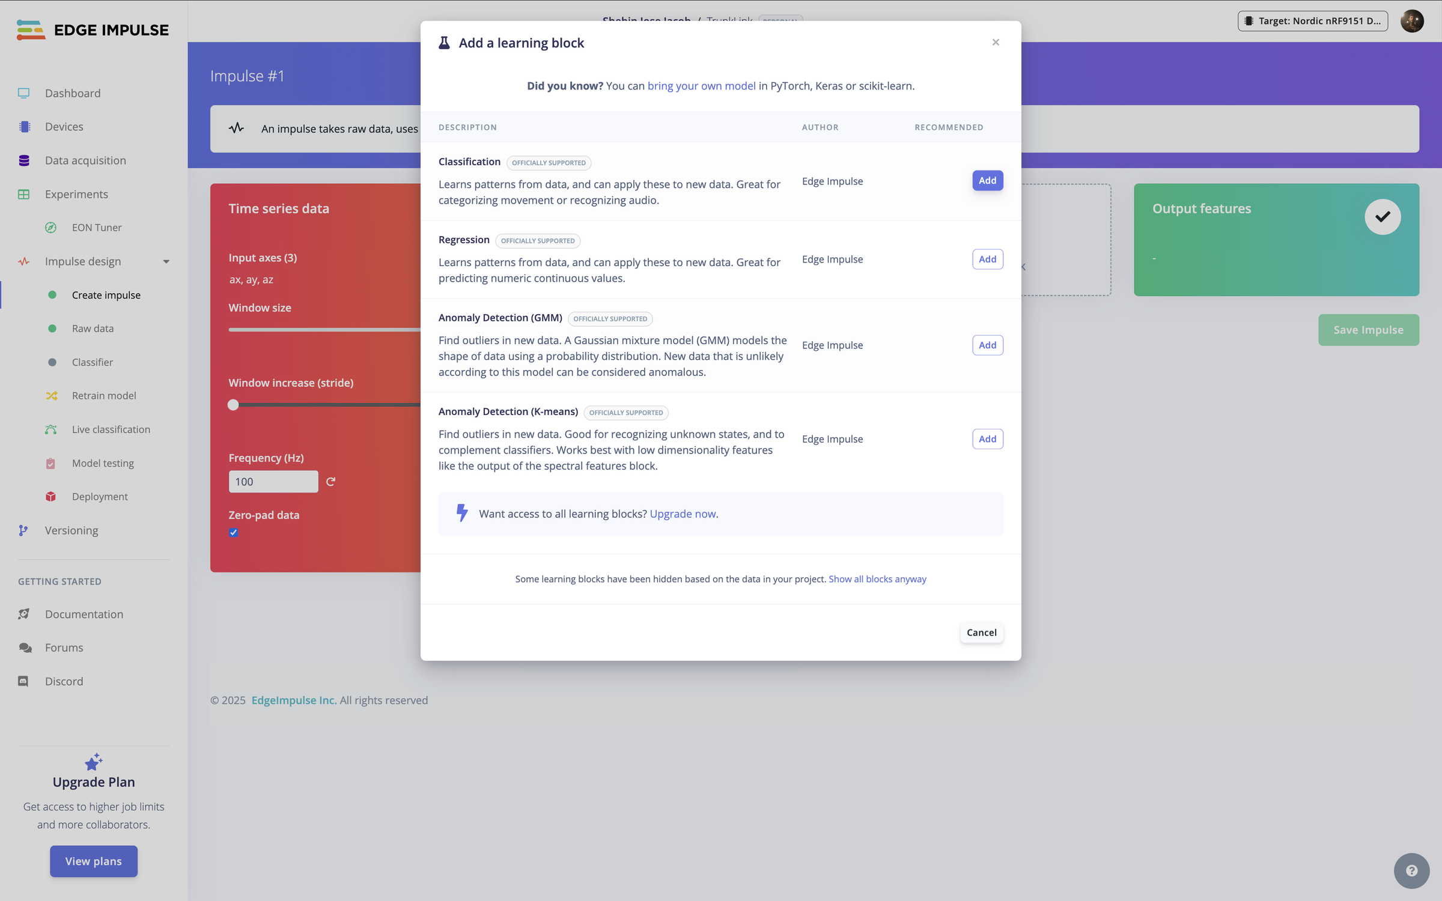Image resolution: width=1442 pixels, height=901 pixels.
Task: Click the Impulse #1 heading
Action: pyautogui.click(x=247, y=76)
